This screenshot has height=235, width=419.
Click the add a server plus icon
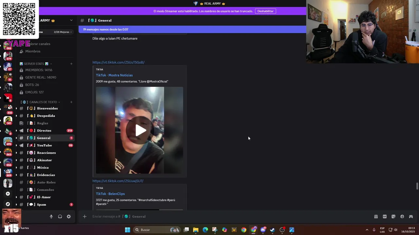tap(8, 194)
